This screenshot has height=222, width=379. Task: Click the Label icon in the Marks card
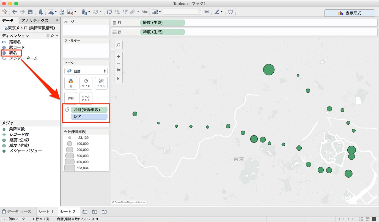101,83
